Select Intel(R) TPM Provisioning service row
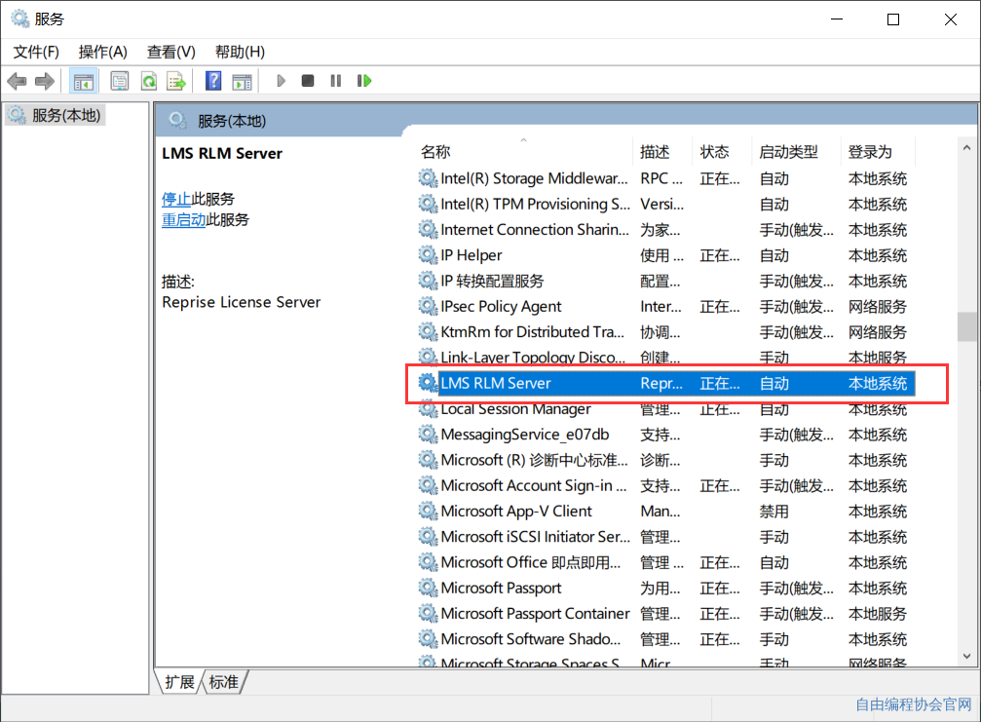This screenshot has height=722, width=981. [665, 204]
